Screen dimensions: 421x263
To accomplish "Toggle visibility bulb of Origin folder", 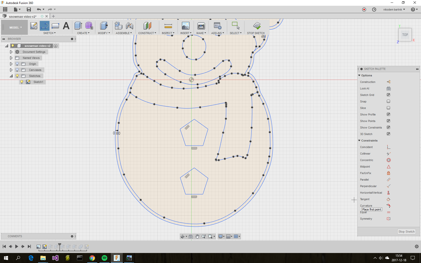I will coord(17,64).
